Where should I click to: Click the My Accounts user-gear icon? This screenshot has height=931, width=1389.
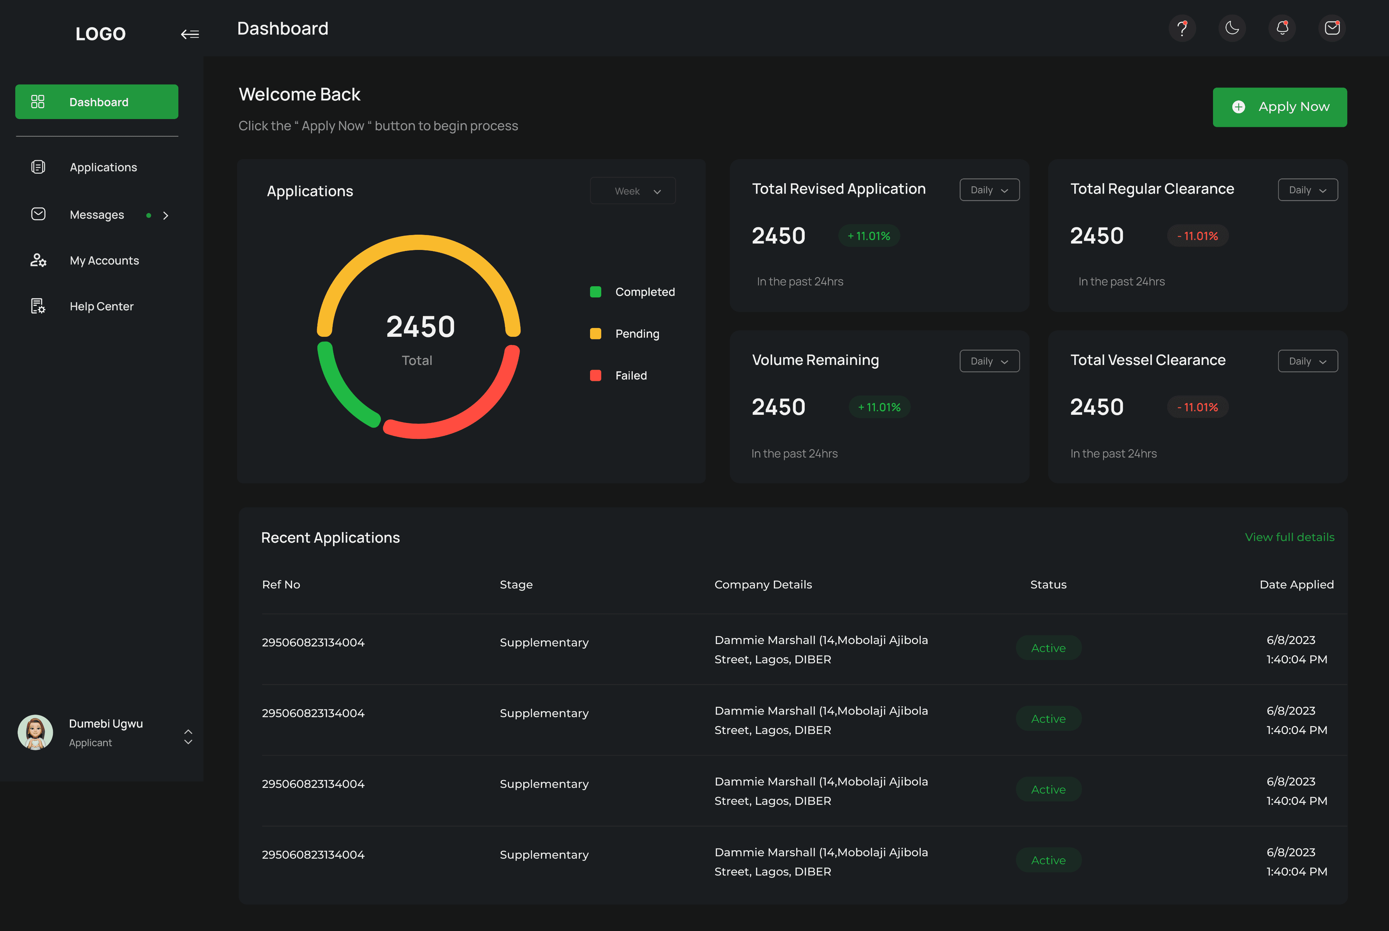[x=38, y=261]
